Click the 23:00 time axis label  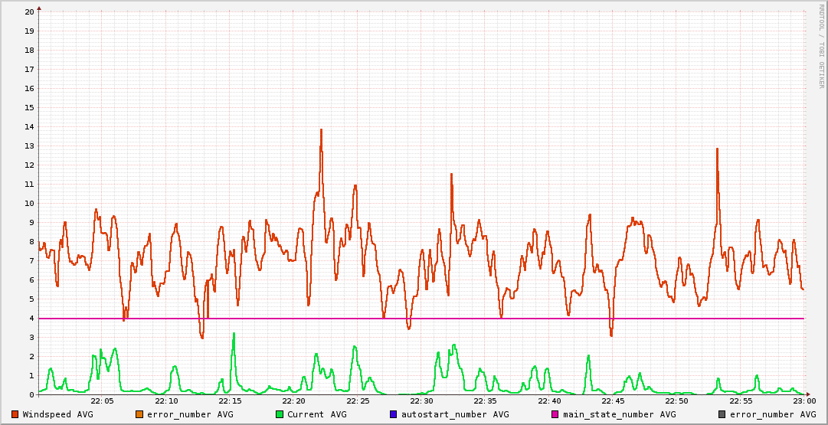(803, 401)
